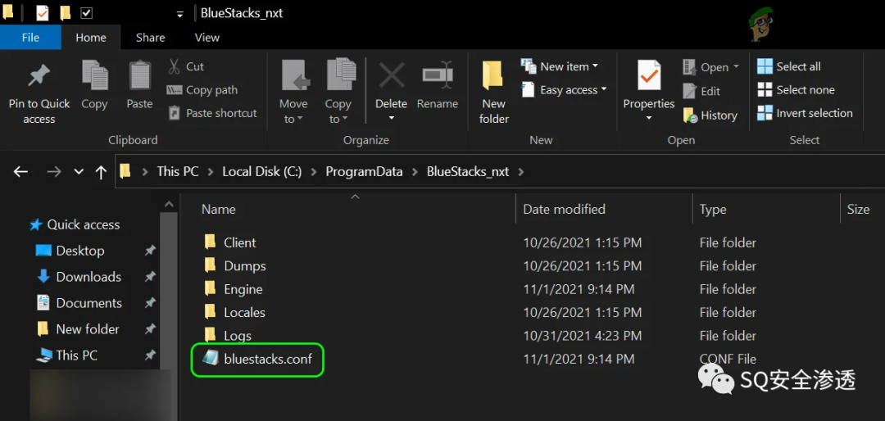Click the Copy ribbon icon
885x421 pixels.
(94, 75)
